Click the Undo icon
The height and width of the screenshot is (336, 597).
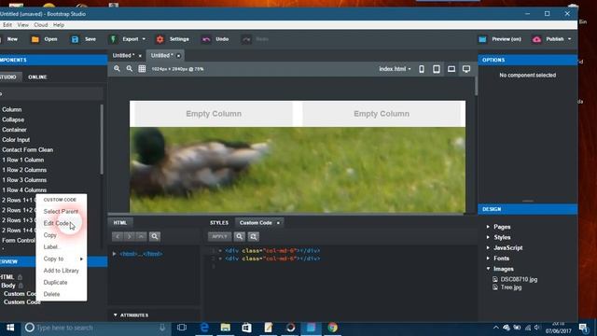click(x=206, y=39)
